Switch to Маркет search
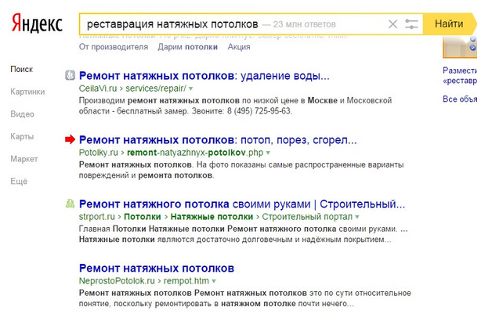 pos(24,159)
